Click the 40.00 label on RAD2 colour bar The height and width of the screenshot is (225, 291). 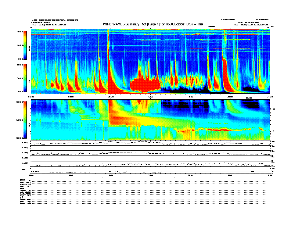(20, 32)
